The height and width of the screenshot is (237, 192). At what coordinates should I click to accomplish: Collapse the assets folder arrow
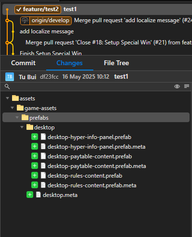7,98
